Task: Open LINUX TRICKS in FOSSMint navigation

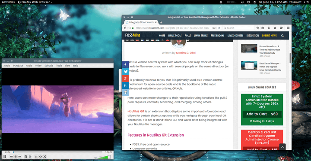Action: [x=201, y=36]
